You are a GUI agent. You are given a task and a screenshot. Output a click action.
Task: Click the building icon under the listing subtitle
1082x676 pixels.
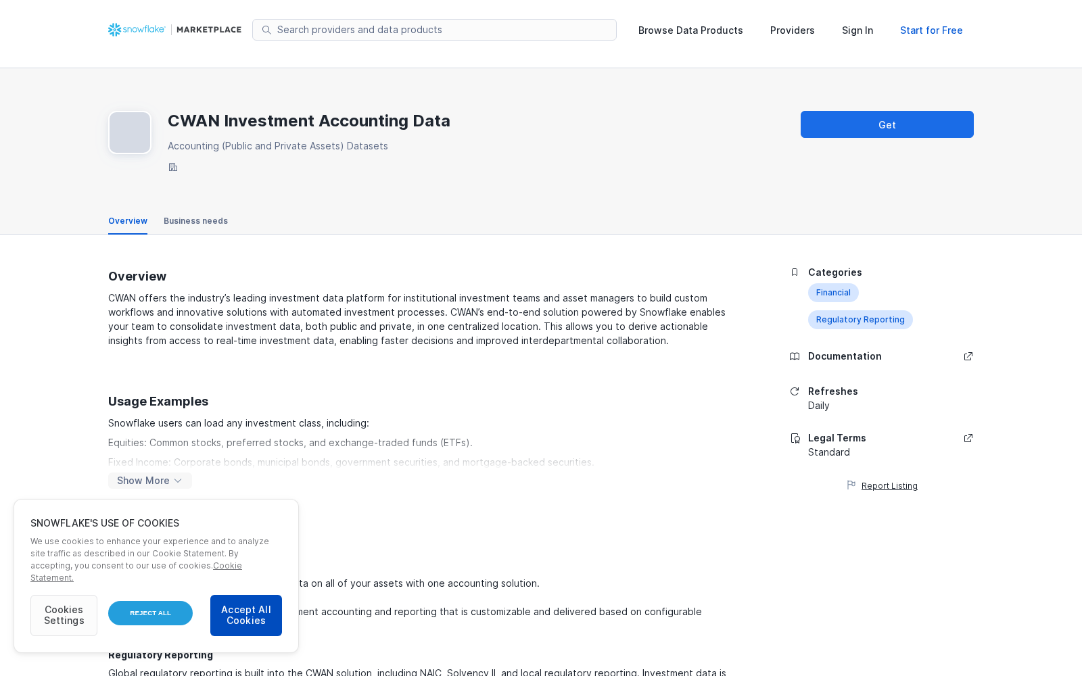[x=173, y=167]
